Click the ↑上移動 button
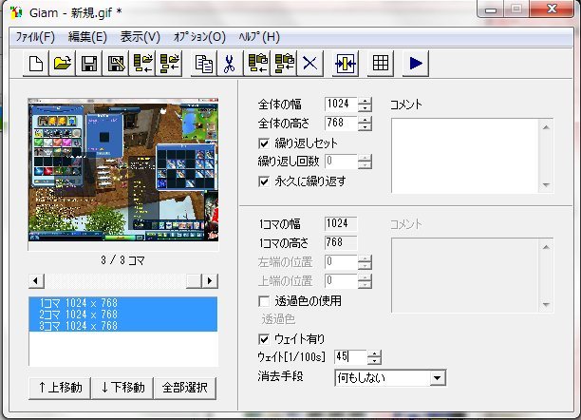 tap(60, 388)
